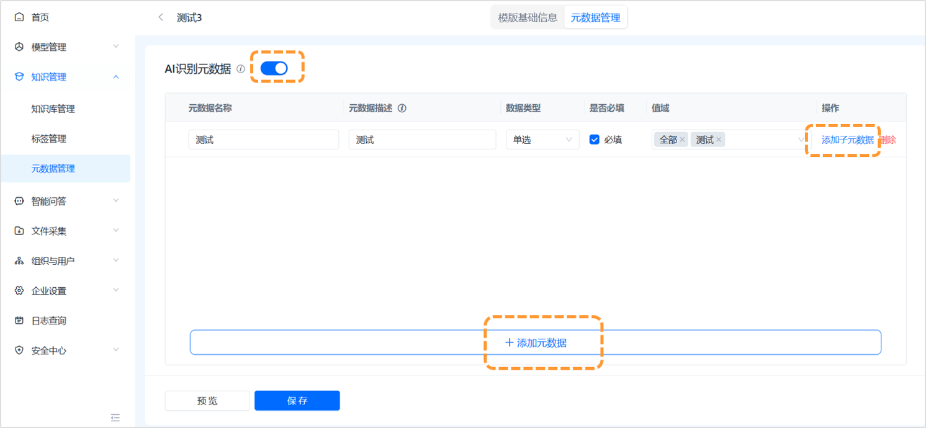Disable the AI识别元数据 toggle switch

(x=273, y=68)
